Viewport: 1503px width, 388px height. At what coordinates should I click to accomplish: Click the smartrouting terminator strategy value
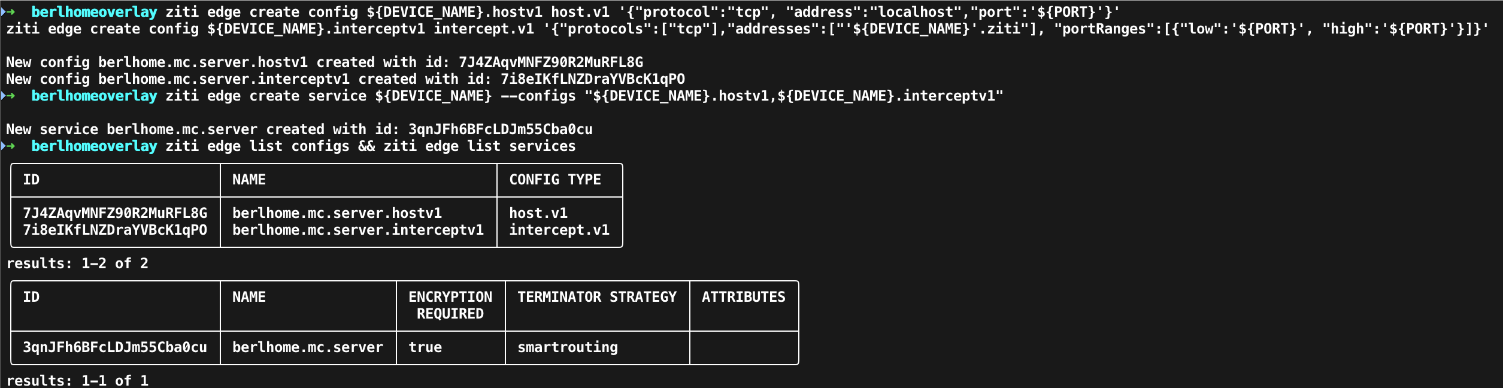[568, 347]
